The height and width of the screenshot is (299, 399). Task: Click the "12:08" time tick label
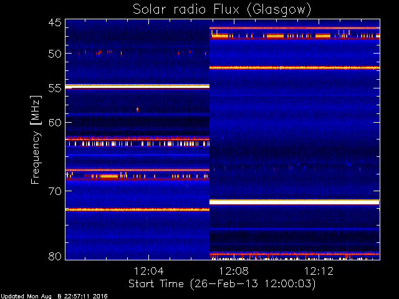tap(234, 272)
